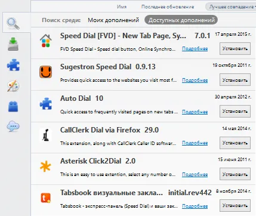
Task: Open the Get Add-ons download icon
Action: (13, 44)
